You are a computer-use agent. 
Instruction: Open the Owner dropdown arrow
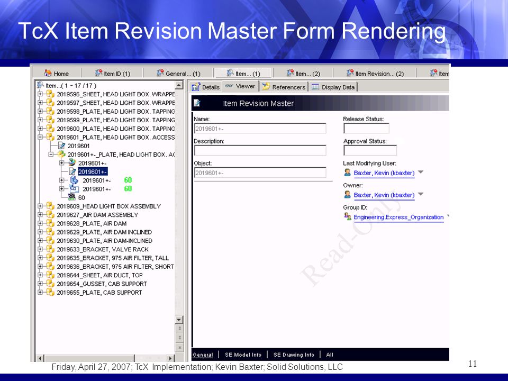click(x=421, y=194)
